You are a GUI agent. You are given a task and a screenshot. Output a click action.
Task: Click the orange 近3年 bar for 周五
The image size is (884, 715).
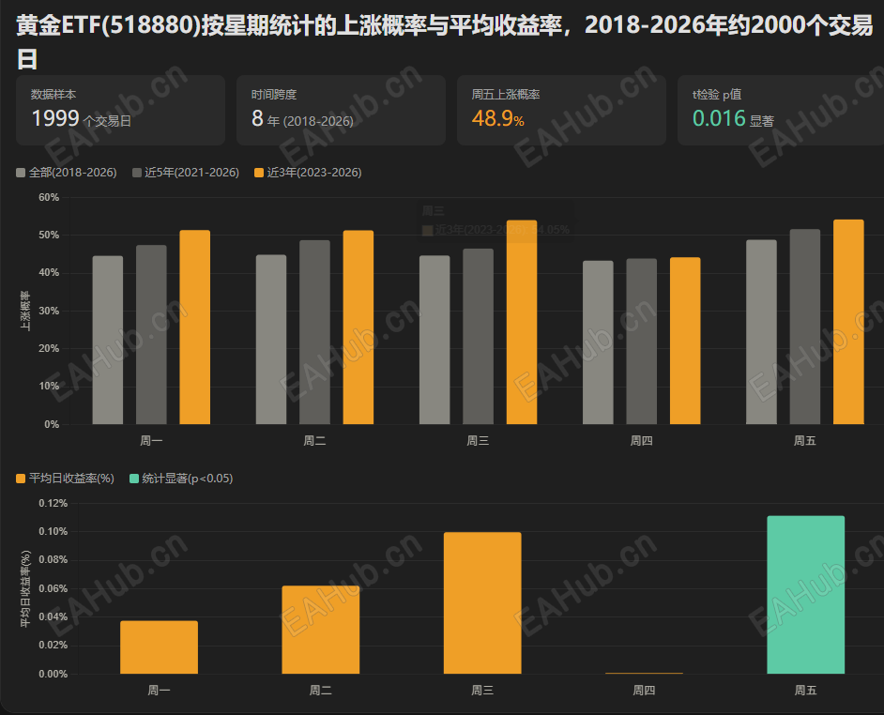[x=848, y=322]
